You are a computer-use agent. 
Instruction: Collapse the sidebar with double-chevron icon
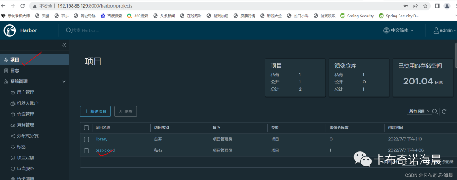[x=64, y=45]
